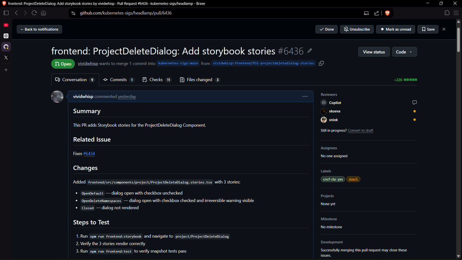Viewport: 462px width, 260px height.
Task: Toggle the Brave sidebar panel icon
Action: click(6, 13)
